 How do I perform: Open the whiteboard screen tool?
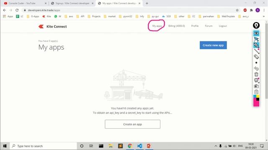point(256,80)
